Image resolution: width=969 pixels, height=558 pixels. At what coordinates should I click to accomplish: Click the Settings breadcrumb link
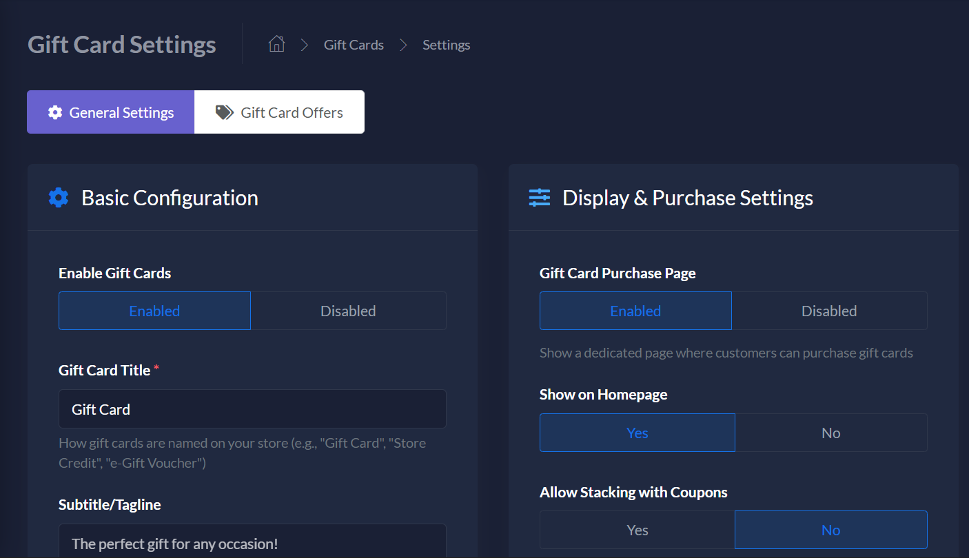click(x=446, y=45)
